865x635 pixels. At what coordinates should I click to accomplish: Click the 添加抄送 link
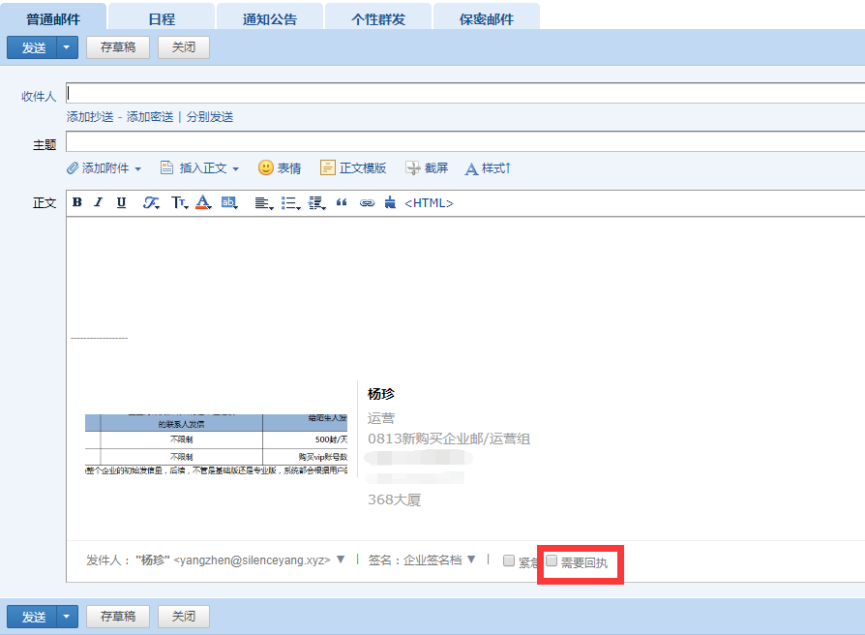tap(90, 117)
